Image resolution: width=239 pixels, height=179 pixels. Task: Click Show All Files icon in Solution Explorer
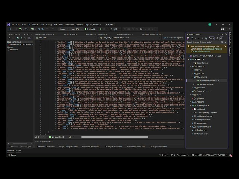click(206, 38)
